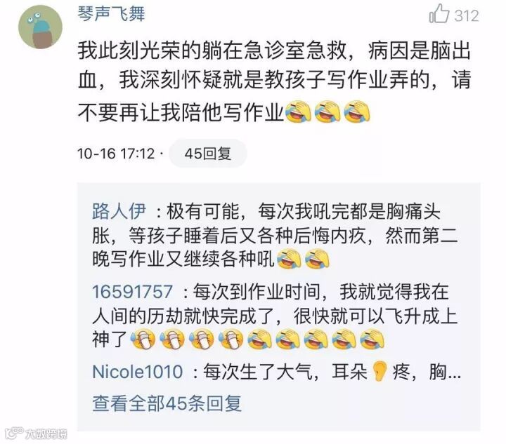Open the 琴声飞舞 username
The height and width of the screenshot is (444, 506).
(x=111, y=13)
